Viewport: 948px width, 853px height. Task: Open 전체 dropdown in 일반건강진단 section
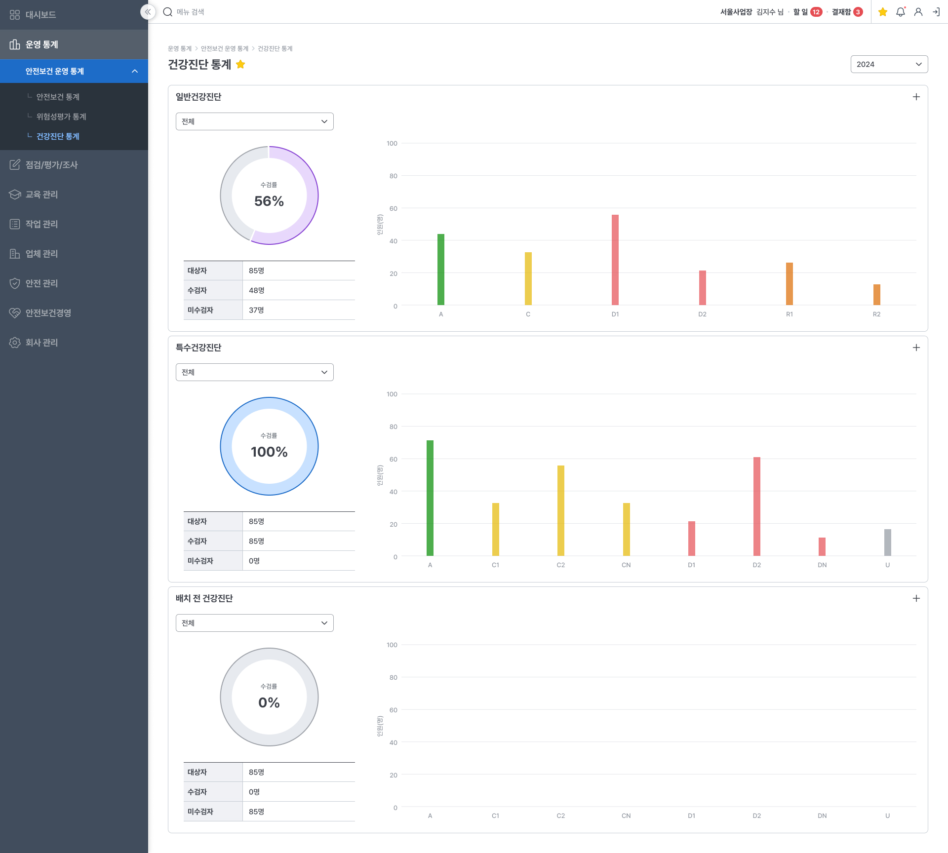click(254, 122)
